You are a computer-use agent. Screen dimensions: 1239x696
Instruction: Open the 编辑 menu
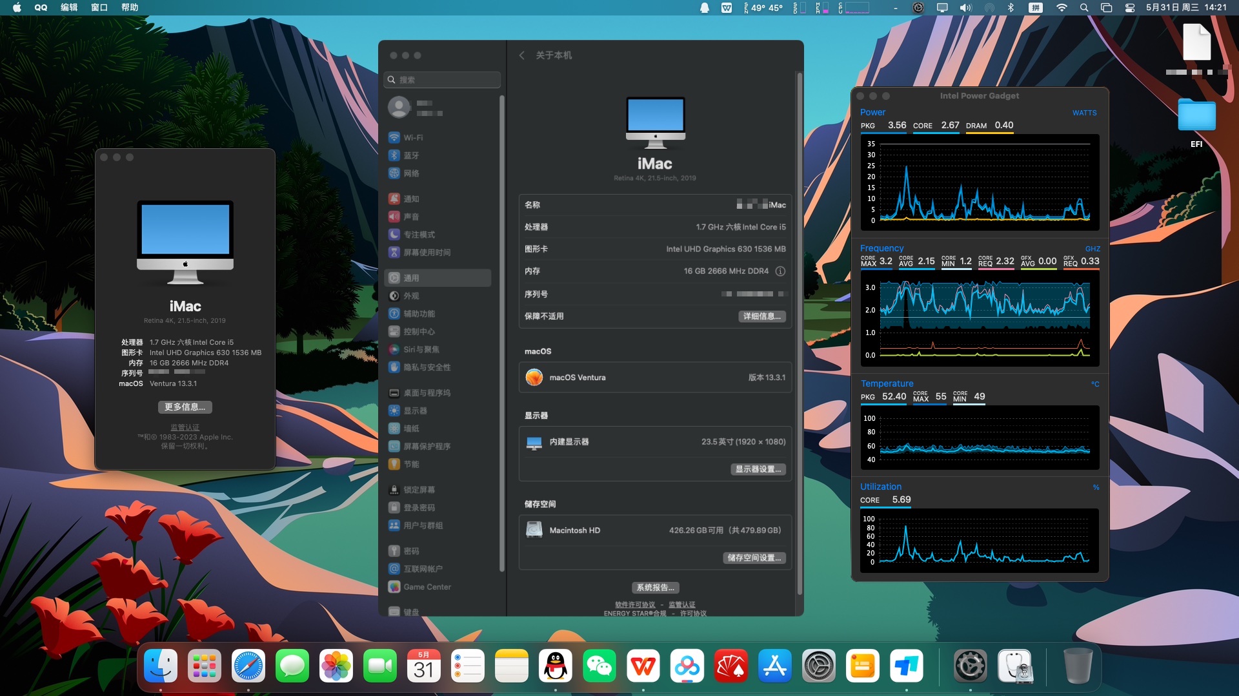tap(69, 8)
